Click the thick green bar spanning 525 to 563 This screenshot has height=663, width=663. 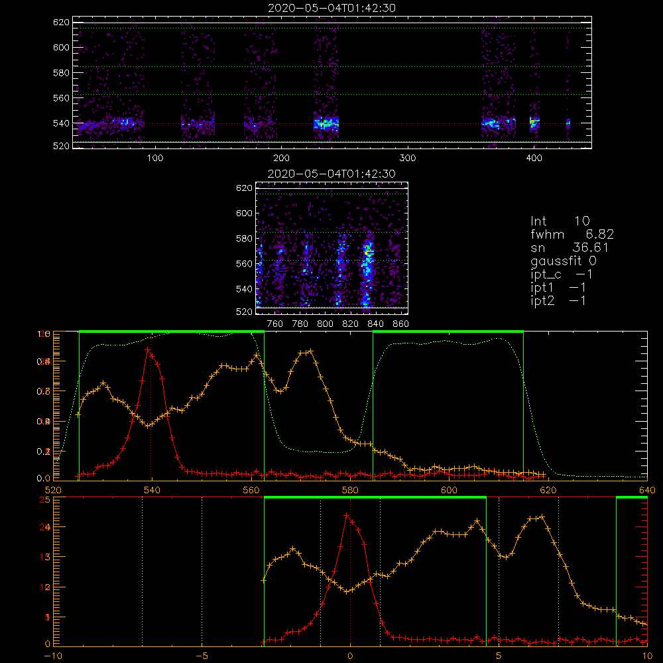pyautogui.click(x=172, y=331)
